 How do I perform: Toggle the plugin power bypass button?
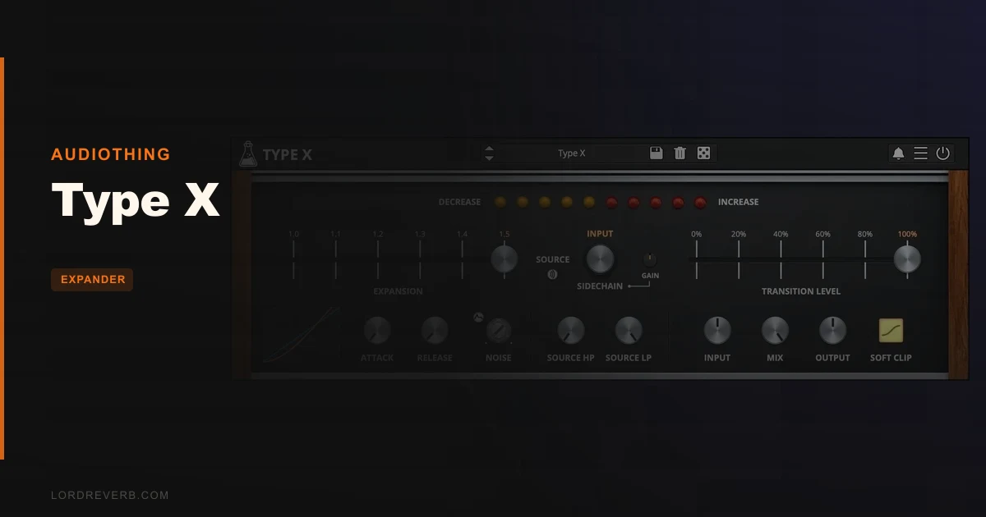[x=942, y=153]
